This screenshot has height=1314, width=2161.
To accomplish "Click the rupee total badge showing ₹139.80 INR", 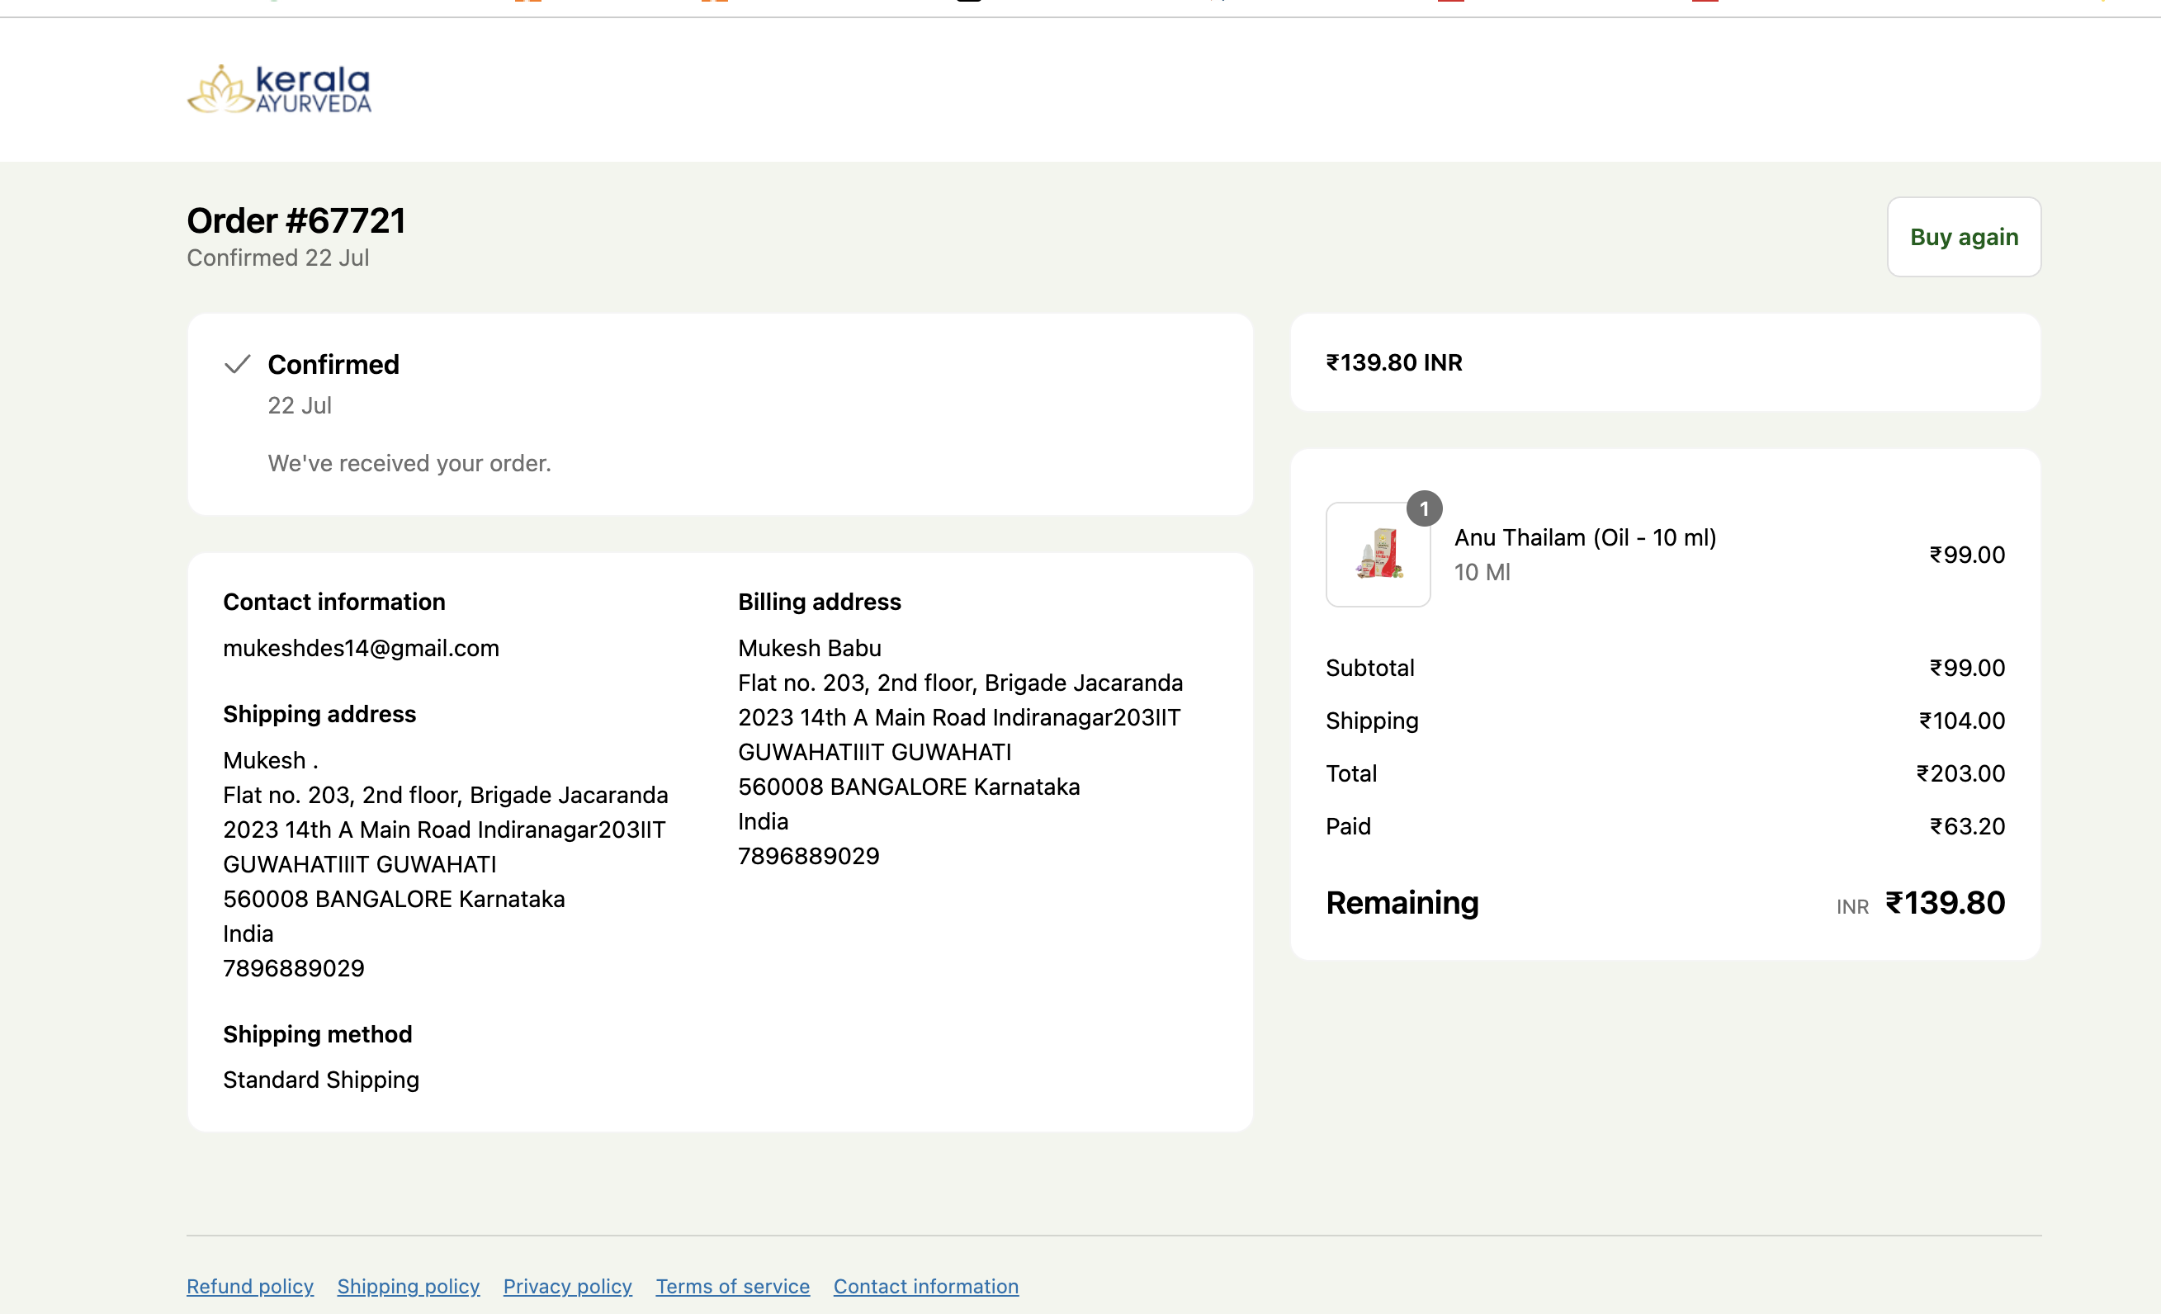I will pyautogui.click(x=1393, y=362).
